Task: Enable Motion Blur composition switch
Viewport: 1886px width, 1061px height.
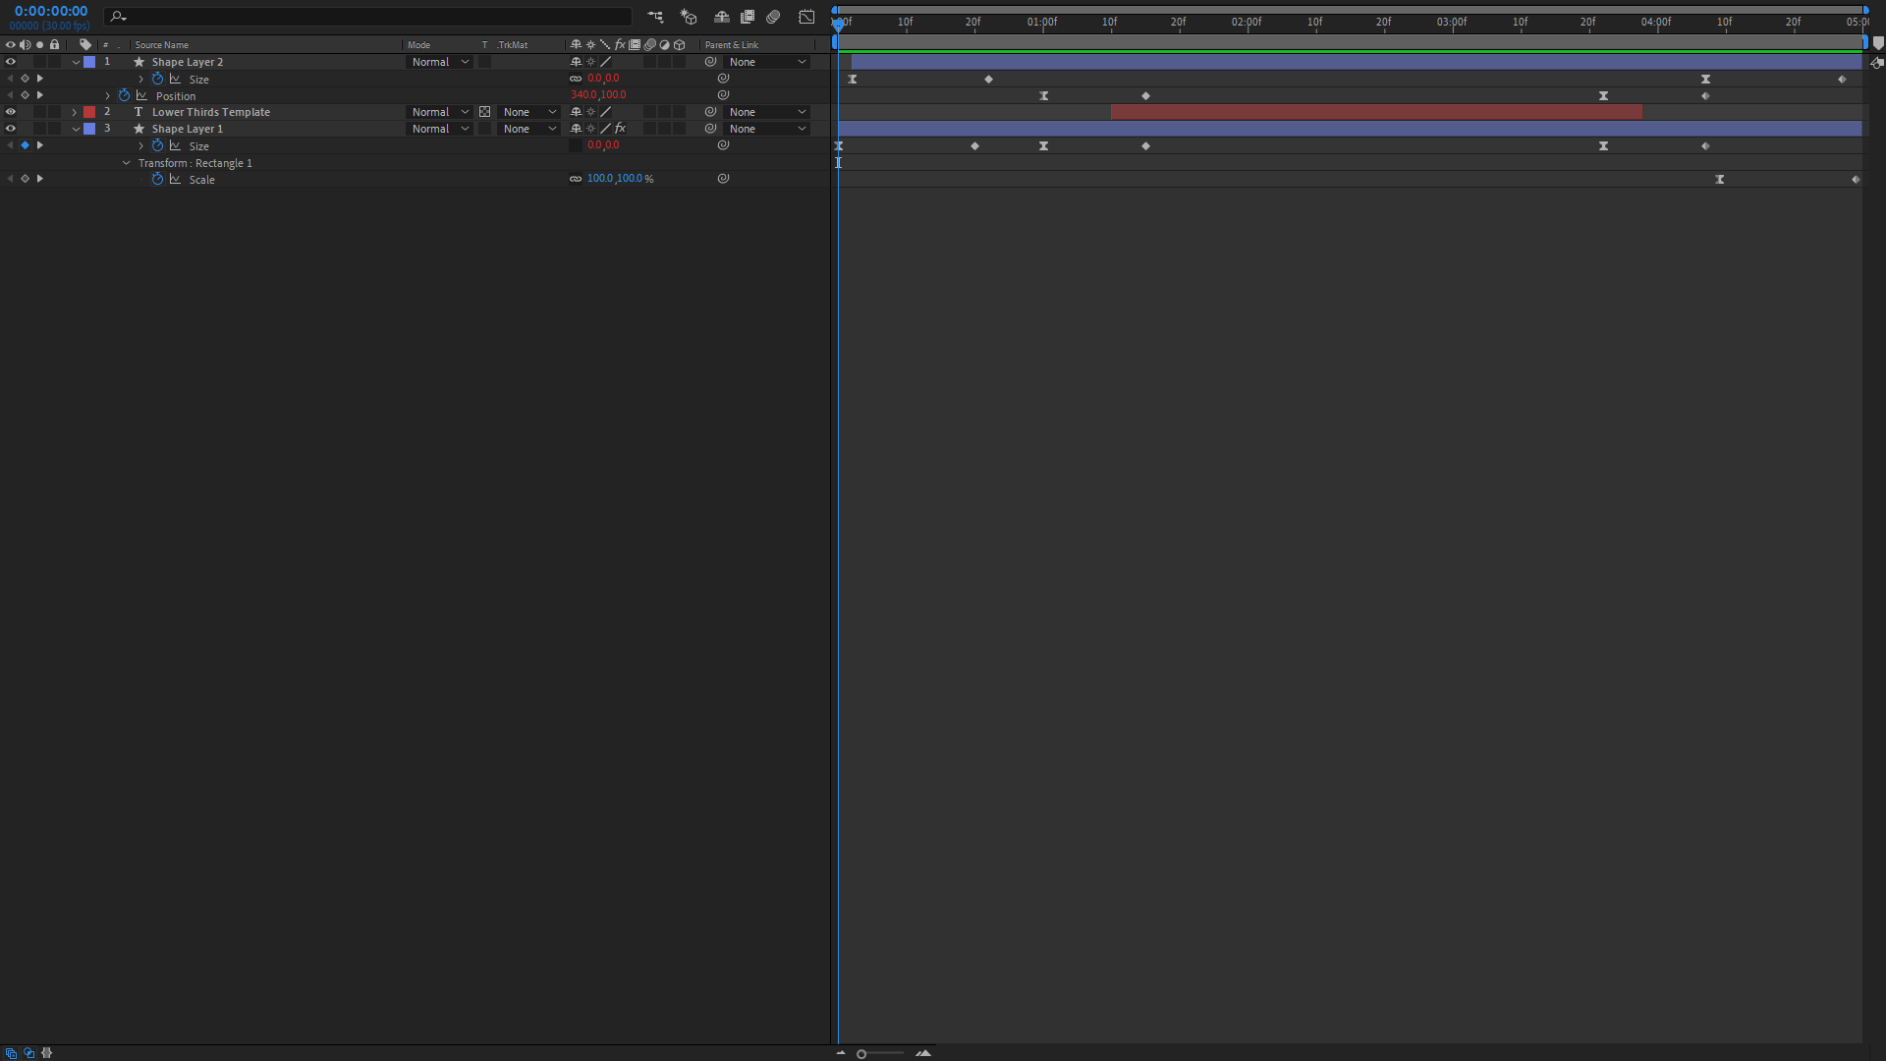Action: tap(773, 17)
